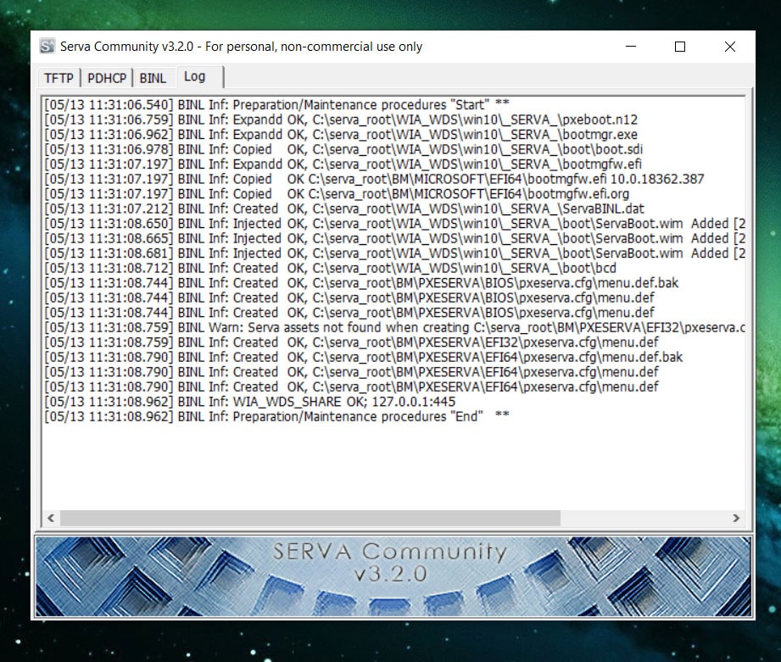Click log line Expandd OK bootmgr.exe
This screenshot has height=662, width=781.
341,135
